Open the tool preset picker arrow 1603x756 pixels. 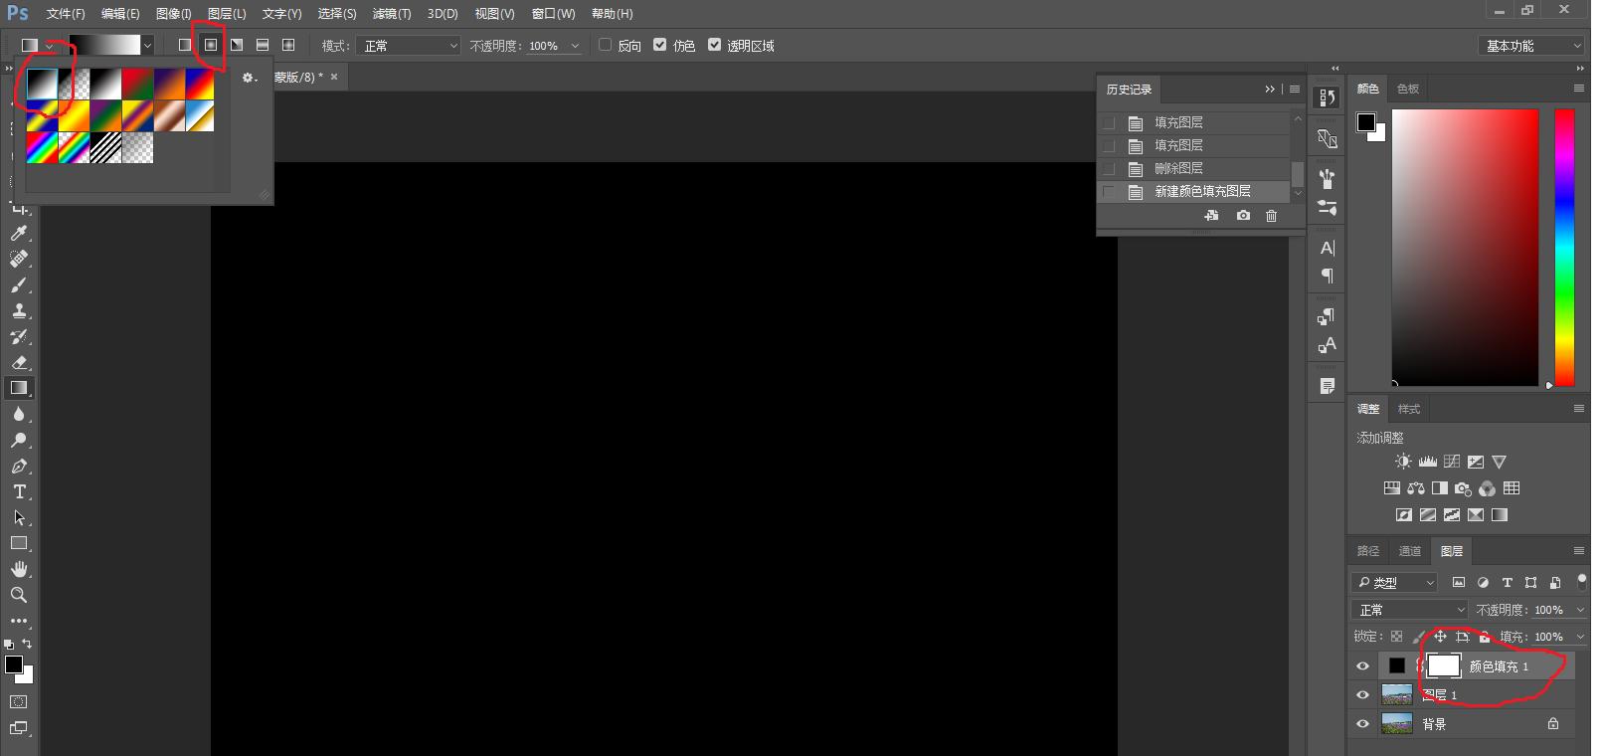49,46
